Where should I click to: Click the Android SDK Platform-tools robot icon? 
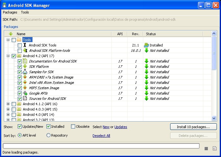pyautogui.click(x=25, y=50)
